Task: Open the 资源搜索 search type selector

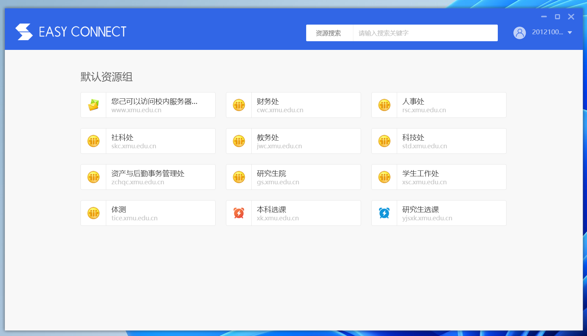Action: 328,33
